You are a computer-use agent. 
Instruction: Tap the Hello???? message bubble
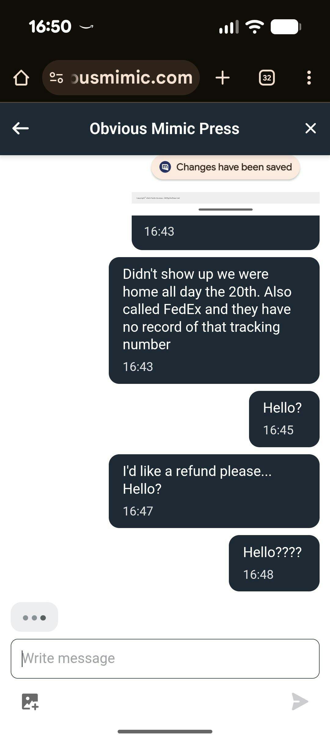[274, 563]
